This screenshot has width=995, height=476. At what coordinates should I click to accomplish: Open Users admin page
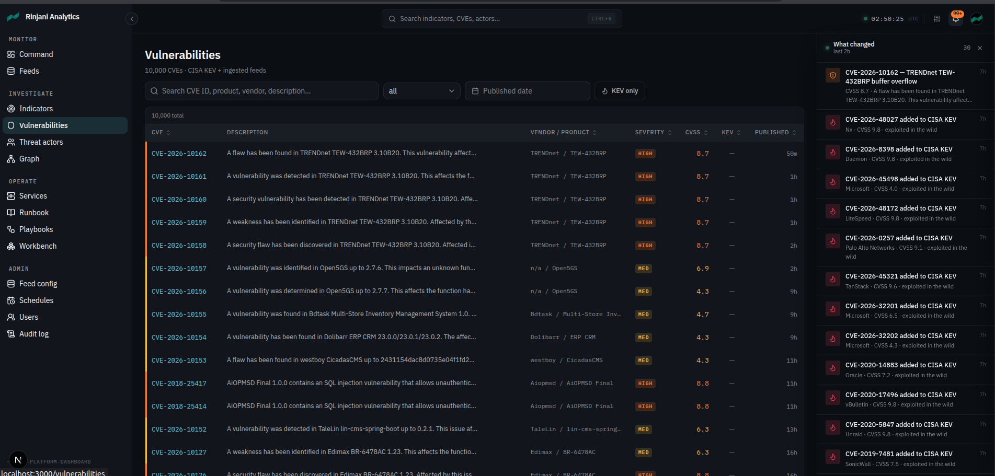coord(65,317)
